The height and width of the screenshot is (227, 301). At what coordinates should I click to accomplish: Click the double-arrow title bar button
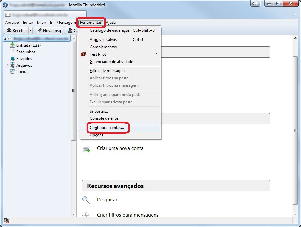pyautogui.click(x=255, y=3)
